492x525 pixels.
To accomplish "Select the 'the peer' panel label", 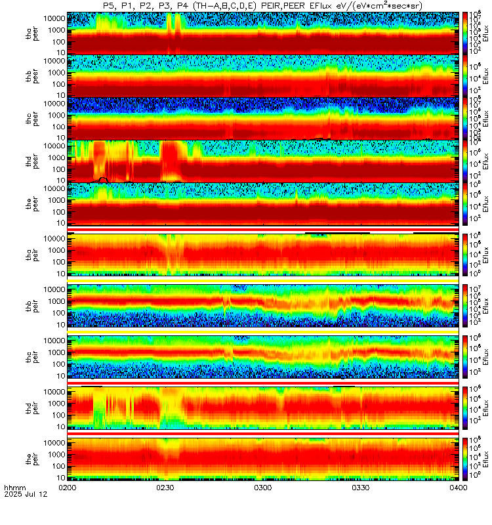I will coord(32,204).
